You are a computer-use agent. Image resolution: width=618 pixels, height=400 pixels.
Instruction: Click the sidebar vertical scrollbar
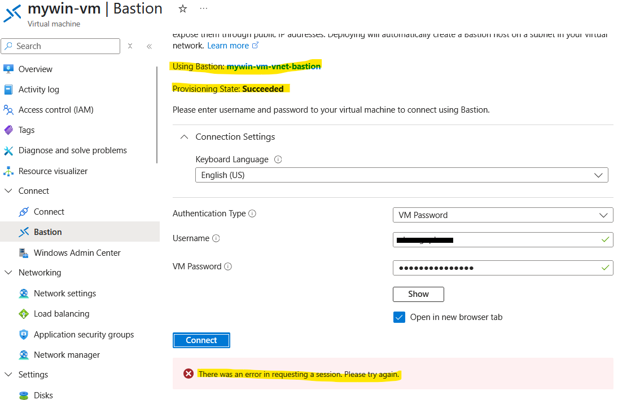157,114
